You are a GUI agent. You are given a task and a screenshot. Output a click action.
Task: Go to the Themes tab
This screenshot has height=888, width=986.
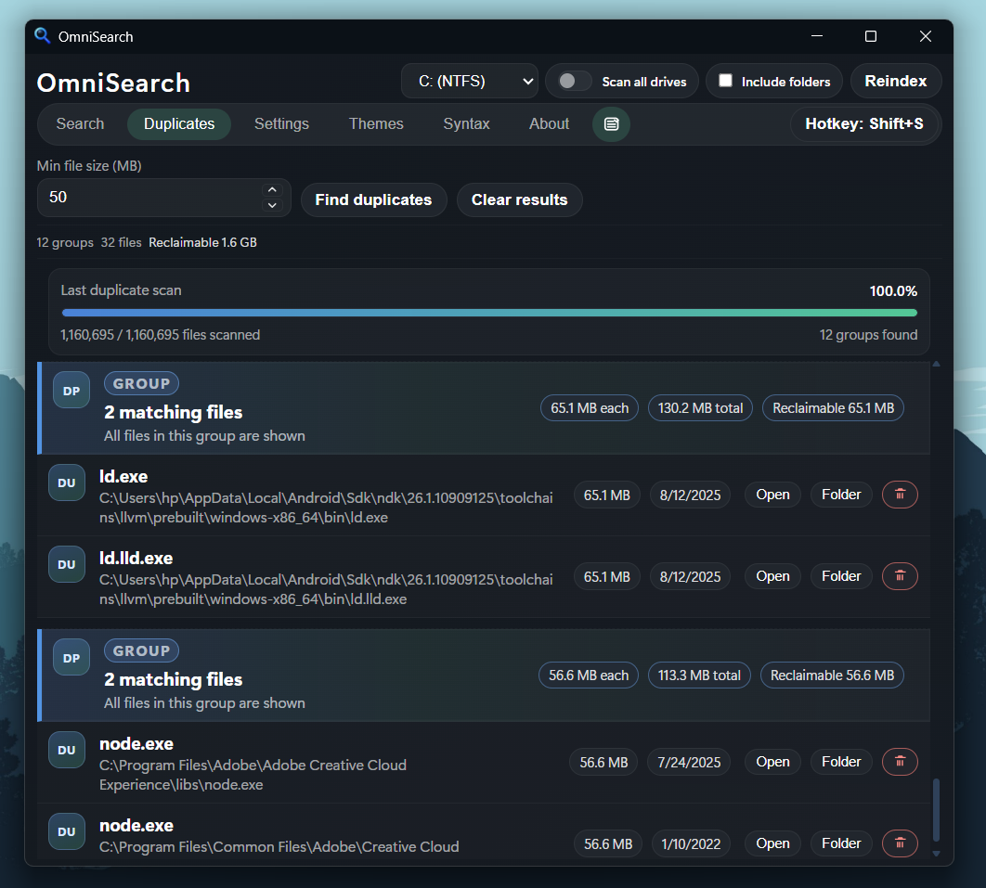pos(376,123)
